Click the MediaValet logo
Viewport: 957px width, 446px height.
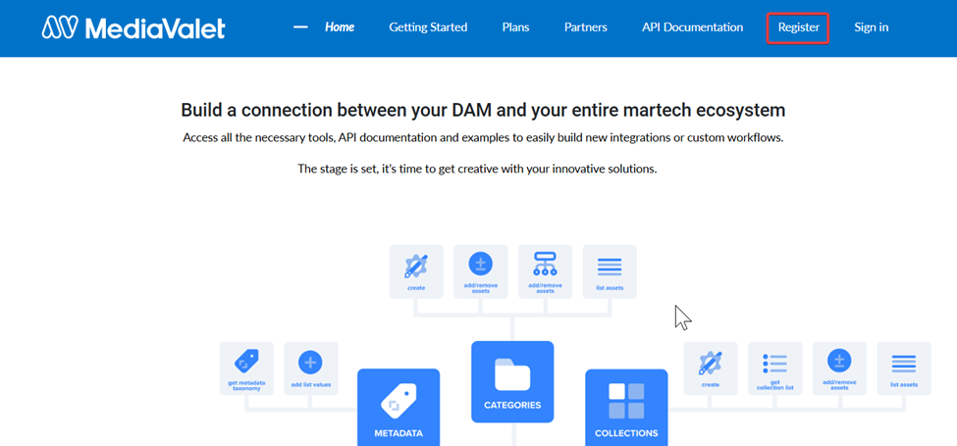pyautogui.click(x=133, y=27)
